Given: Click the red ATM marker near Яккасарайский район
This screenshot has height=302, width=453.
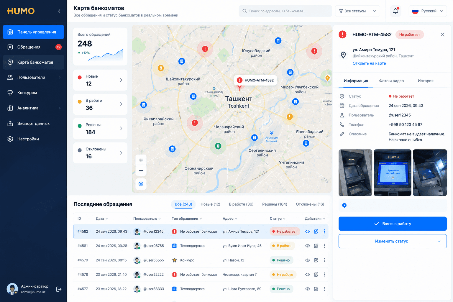Looking at the screenshot, I should [x=195, y=123].
